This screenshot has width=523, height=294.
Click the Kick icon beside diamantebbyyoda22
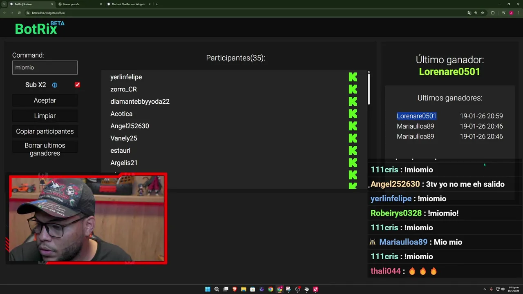coord(353,101)
